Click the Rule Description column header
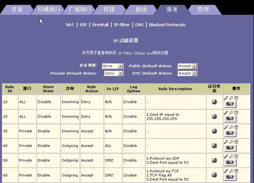254x183 pixels. click(x=175, y=89)
